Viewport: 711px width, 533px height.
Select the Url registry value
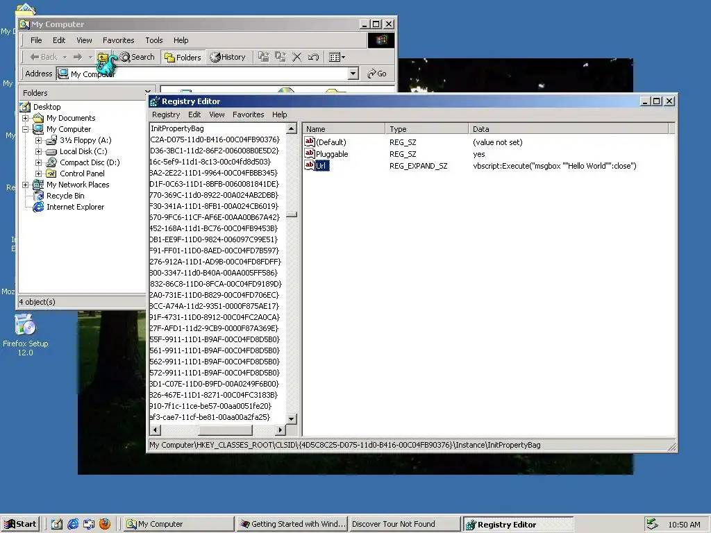pyautogui.click(x=321, y=166)
